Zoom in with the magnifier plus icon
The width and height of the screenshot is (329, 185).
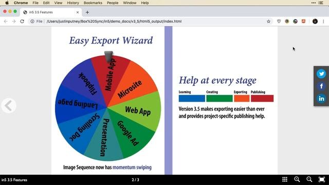click(x=297, y=179)
